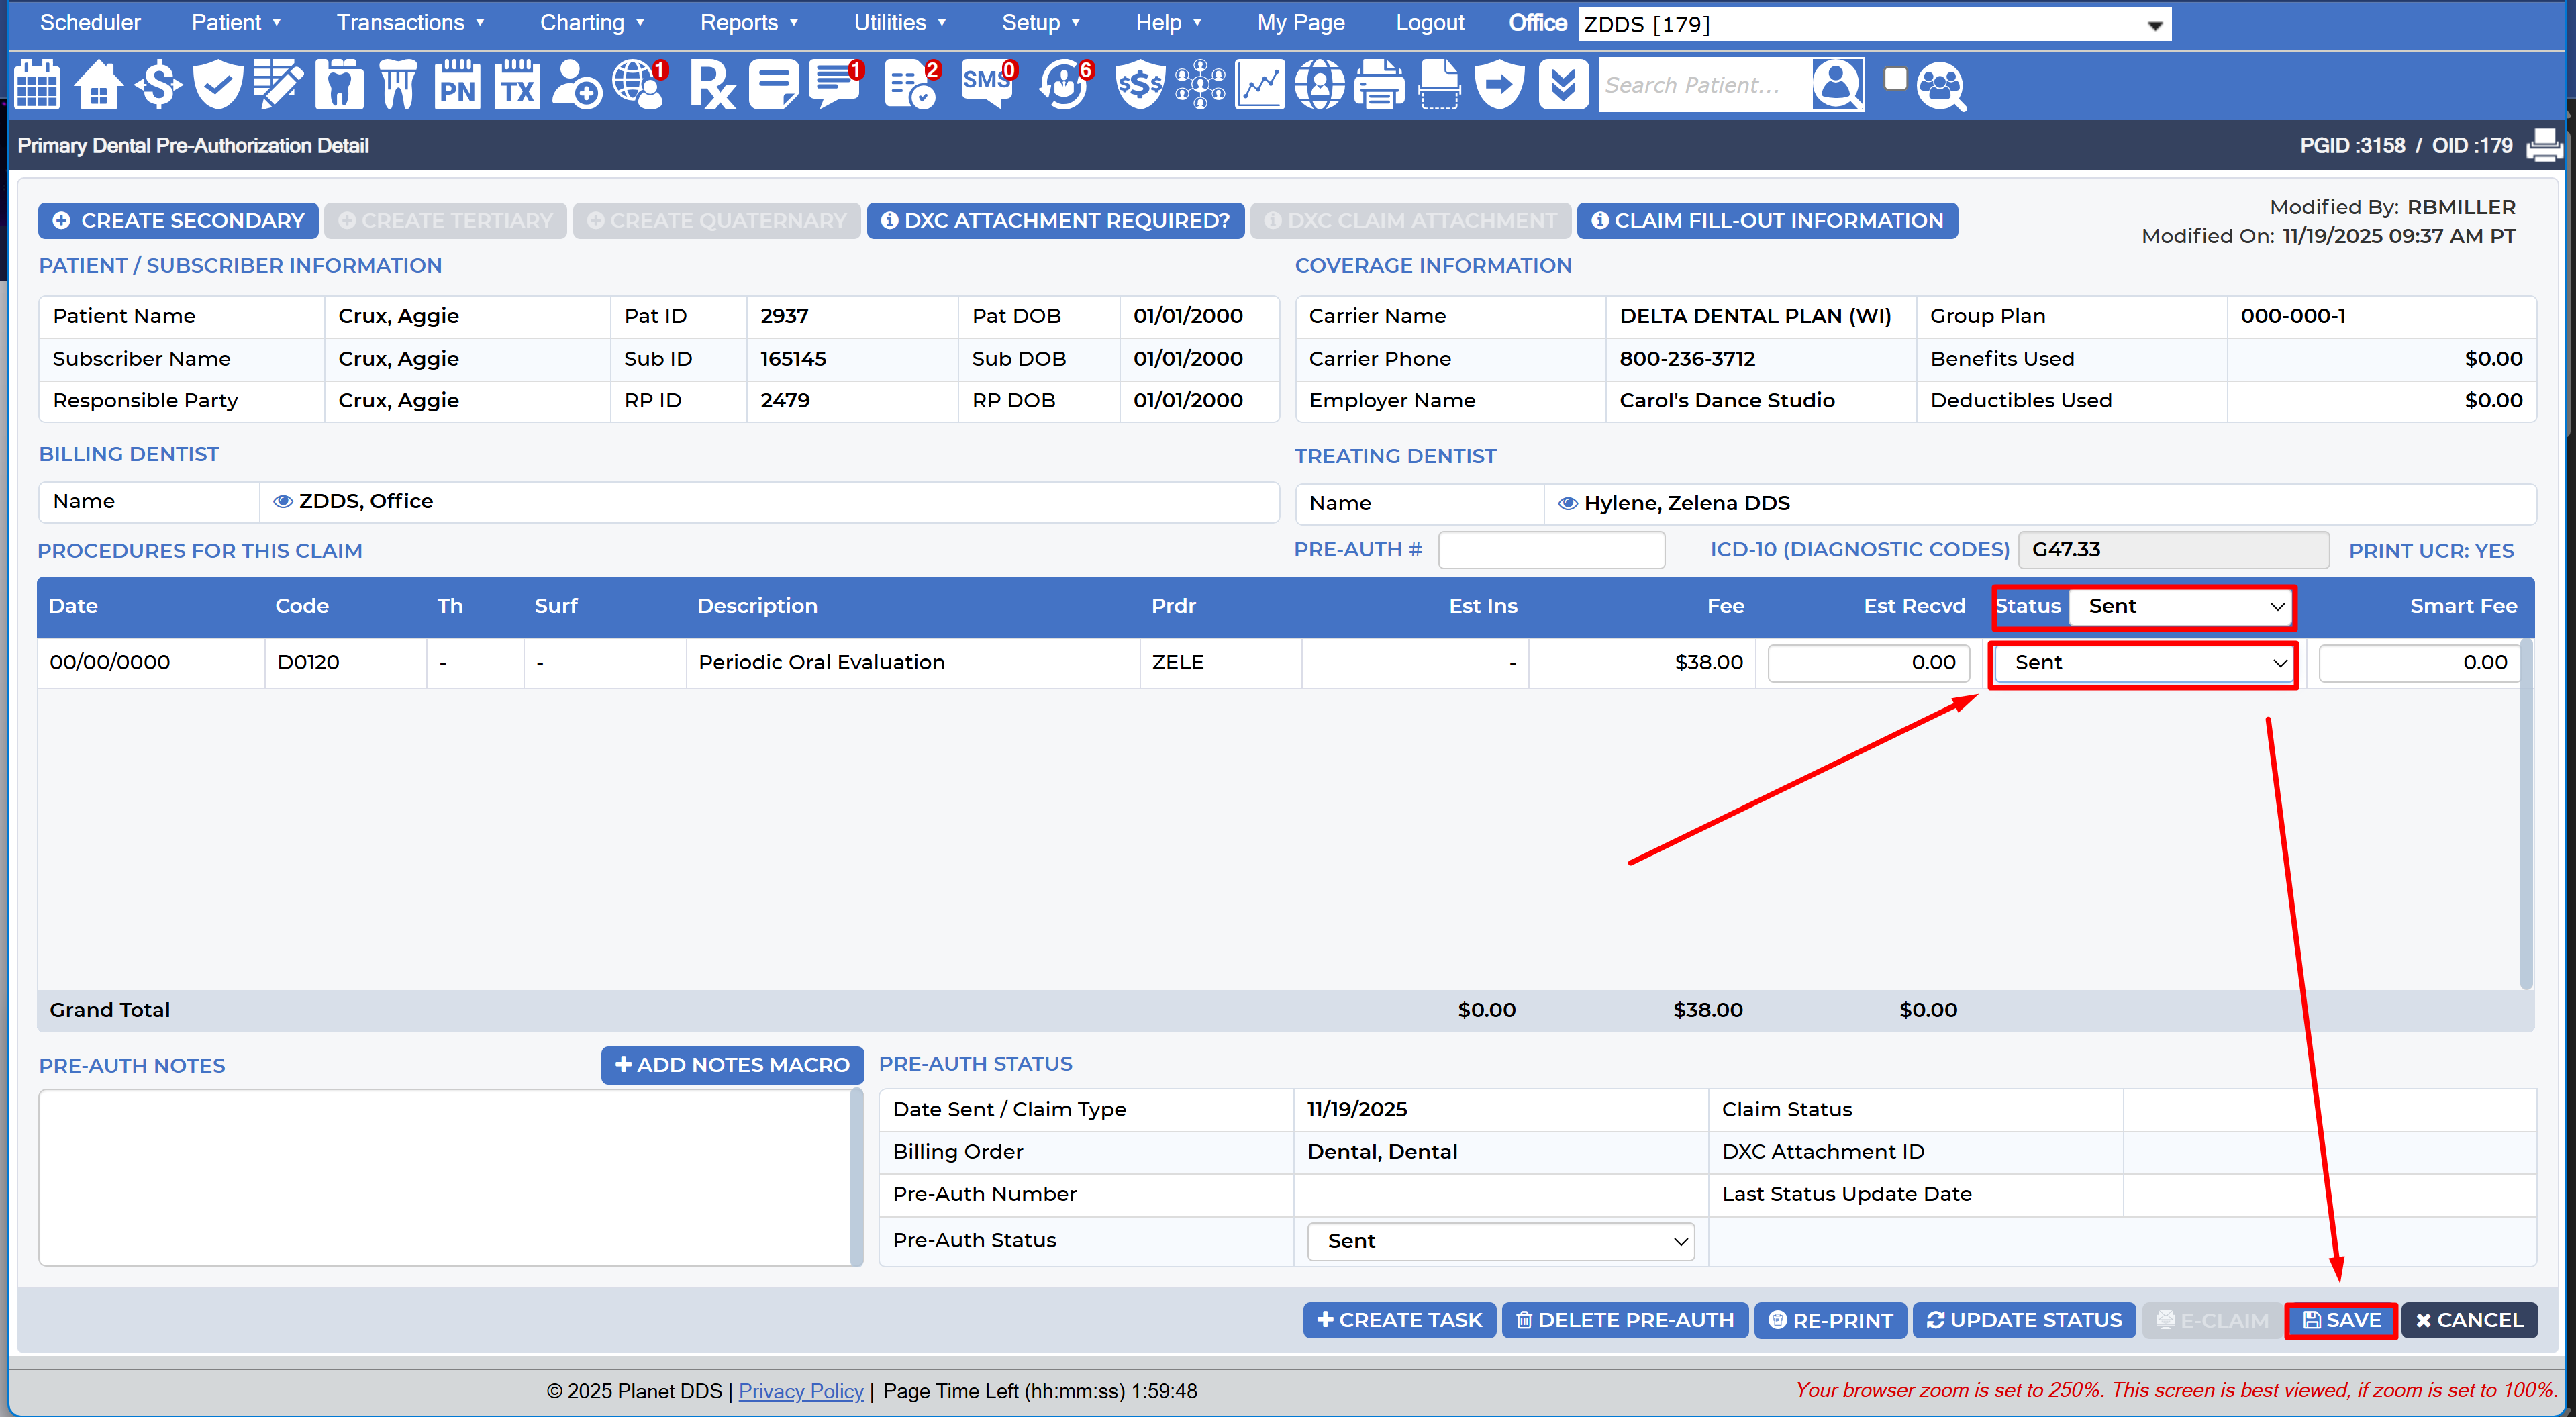
Task: Click the home icon in toolbar
Action: click(x=98, y=85)
